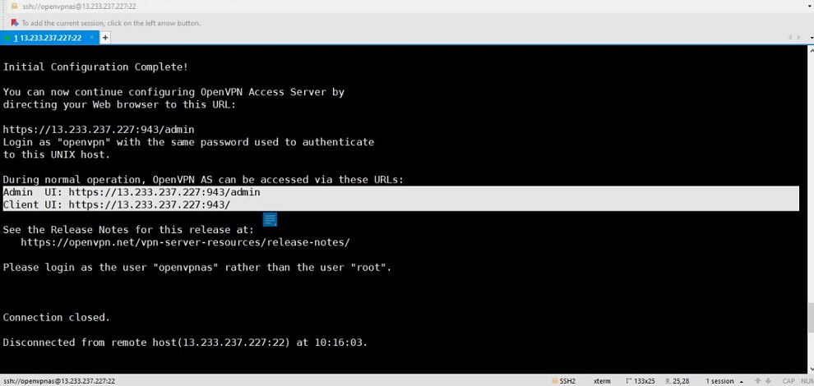Open the tab list dropdown arrow

811,38
